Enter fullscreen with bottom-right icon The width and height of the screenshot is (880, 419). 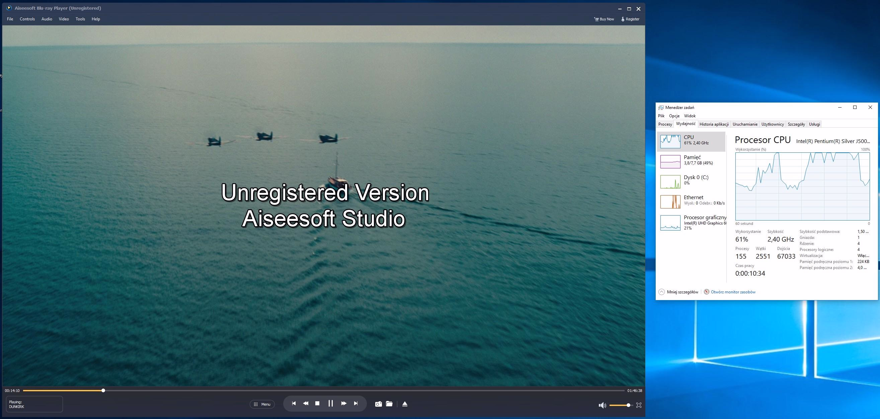coord(639,405)
